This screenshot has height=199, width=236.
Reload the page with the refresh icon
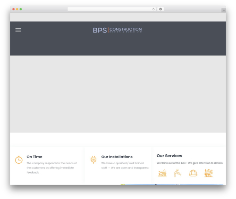pyautogui.click(x=153, y=9)
